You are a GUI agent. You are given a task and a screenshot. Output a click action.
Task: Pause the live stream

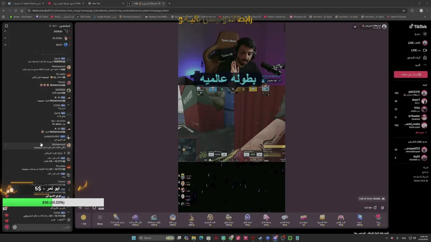[383, 208]
